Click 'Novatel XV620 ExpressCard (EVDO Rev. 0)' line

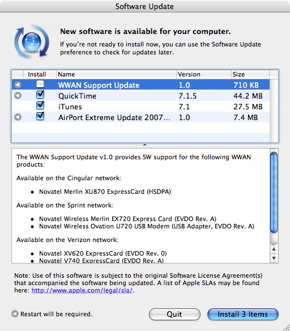(103, 253)
